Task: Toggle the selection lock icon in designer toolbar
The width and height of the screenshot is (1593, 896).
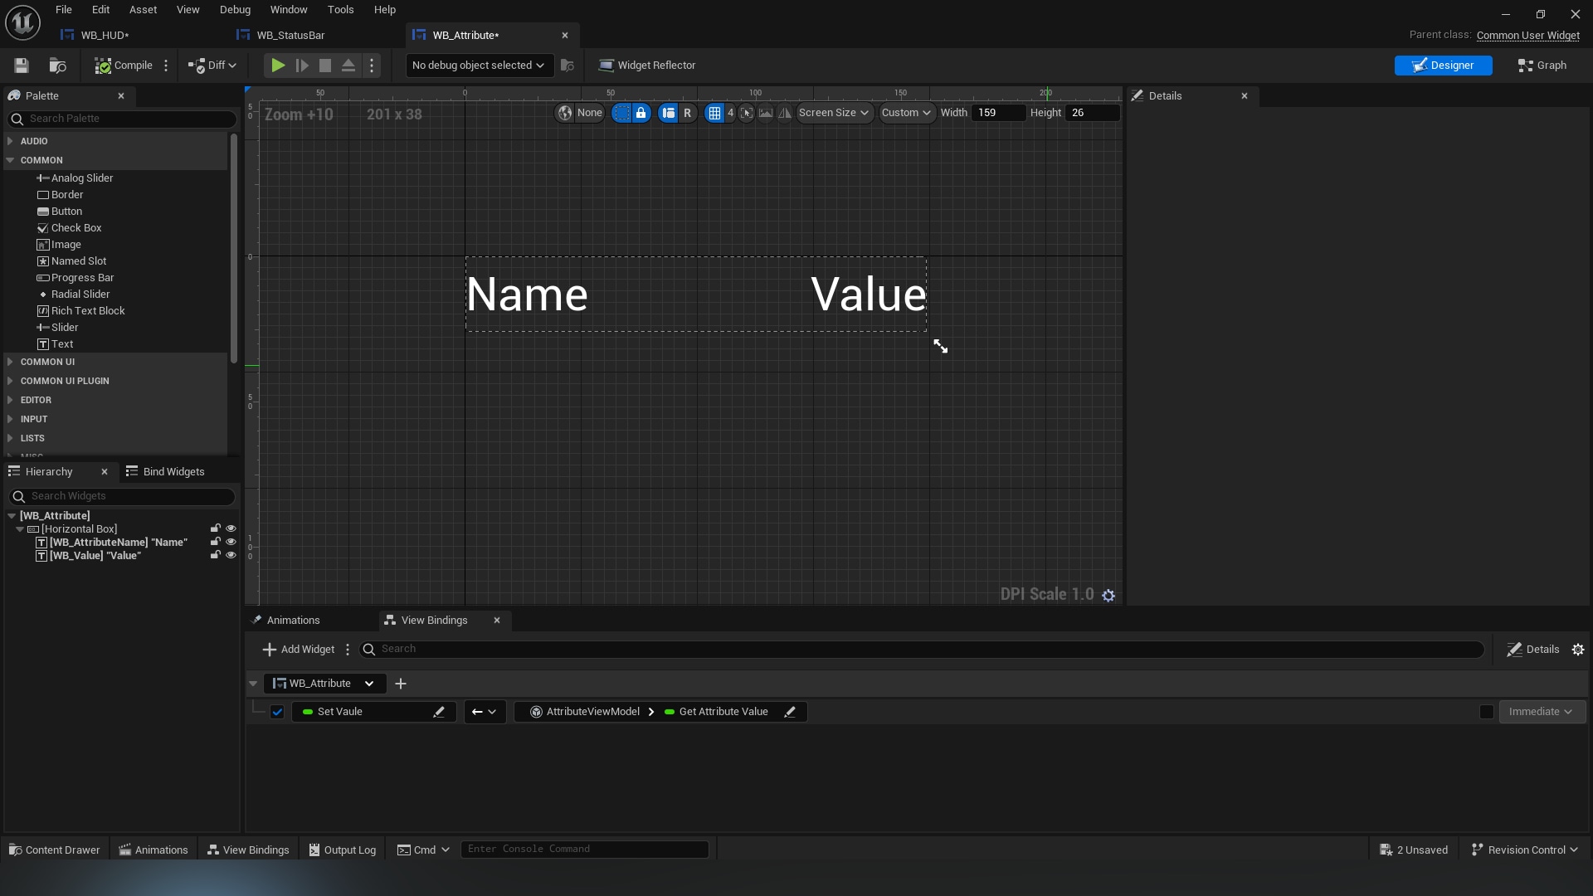Action: pos(641,113)
